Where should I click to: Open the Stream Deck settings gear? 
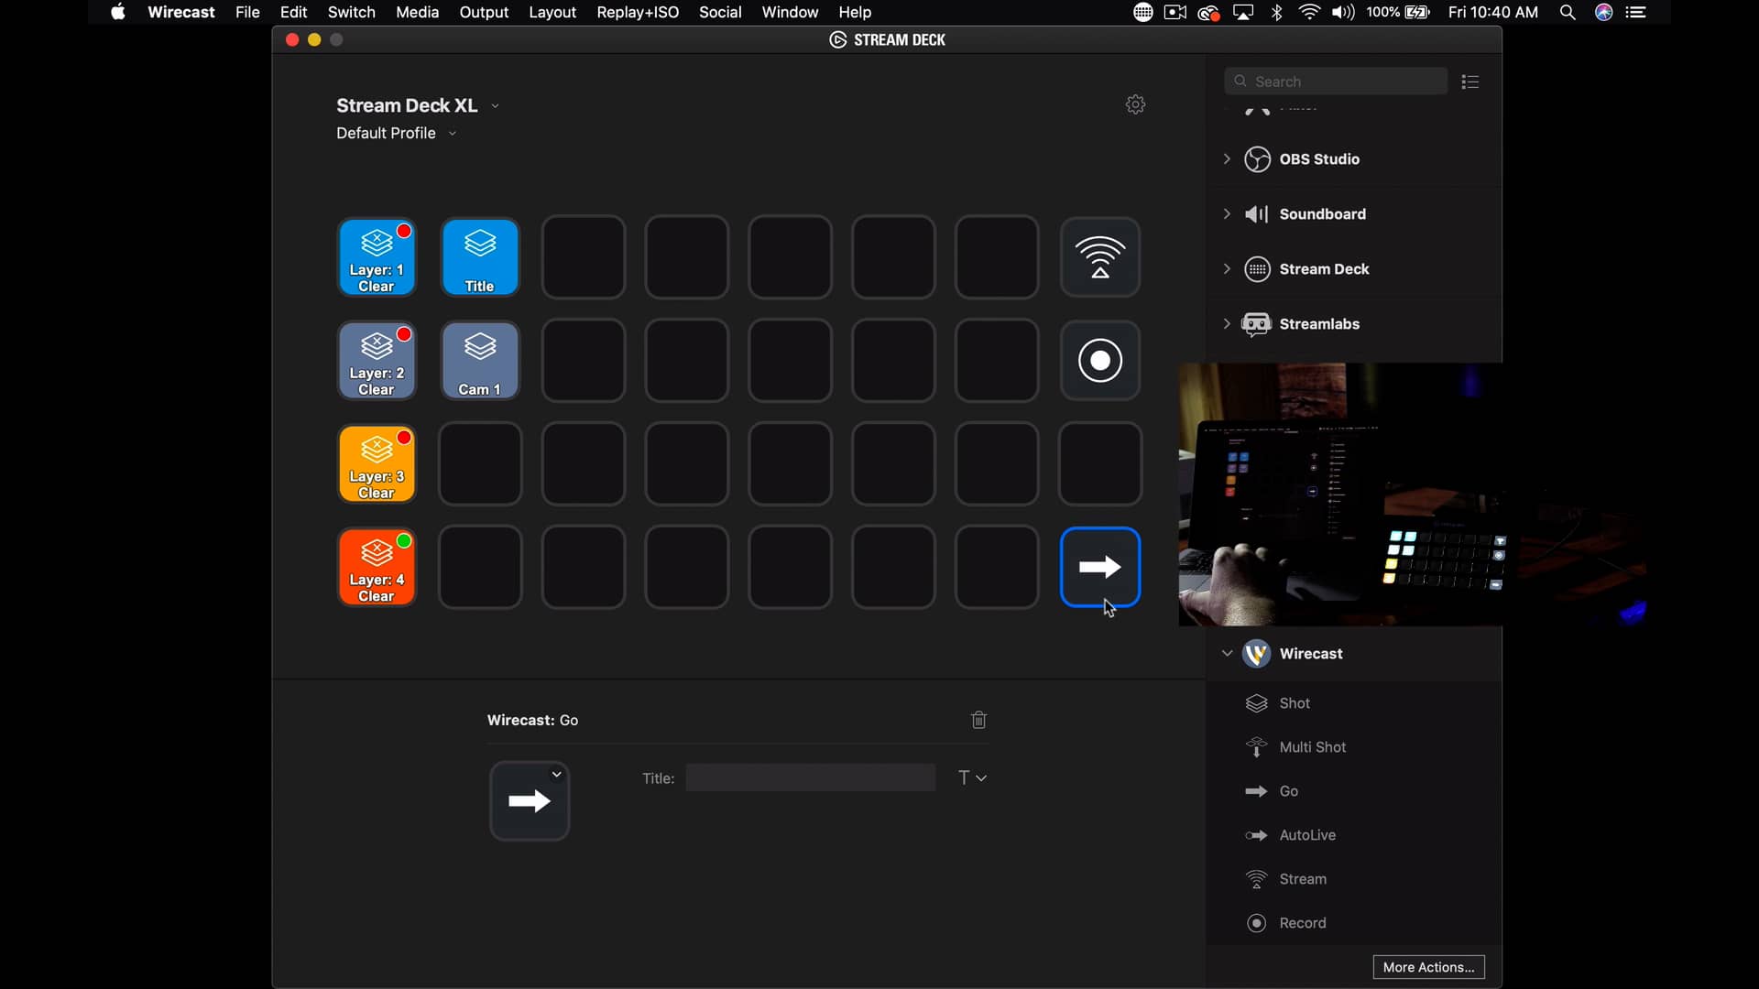coord(1135,104)
